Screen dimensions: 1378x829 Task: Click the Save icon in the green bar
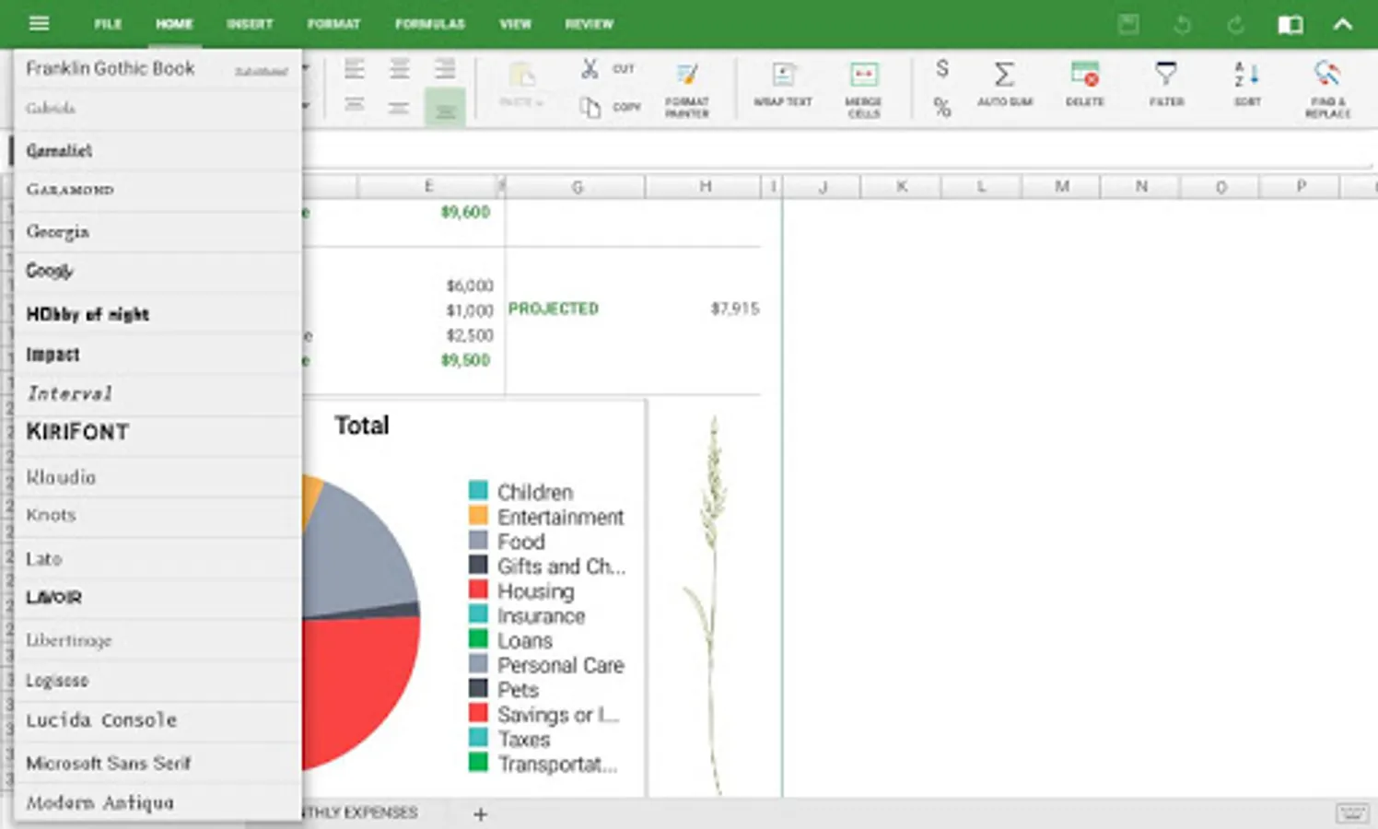click(x=1128, y=24)
